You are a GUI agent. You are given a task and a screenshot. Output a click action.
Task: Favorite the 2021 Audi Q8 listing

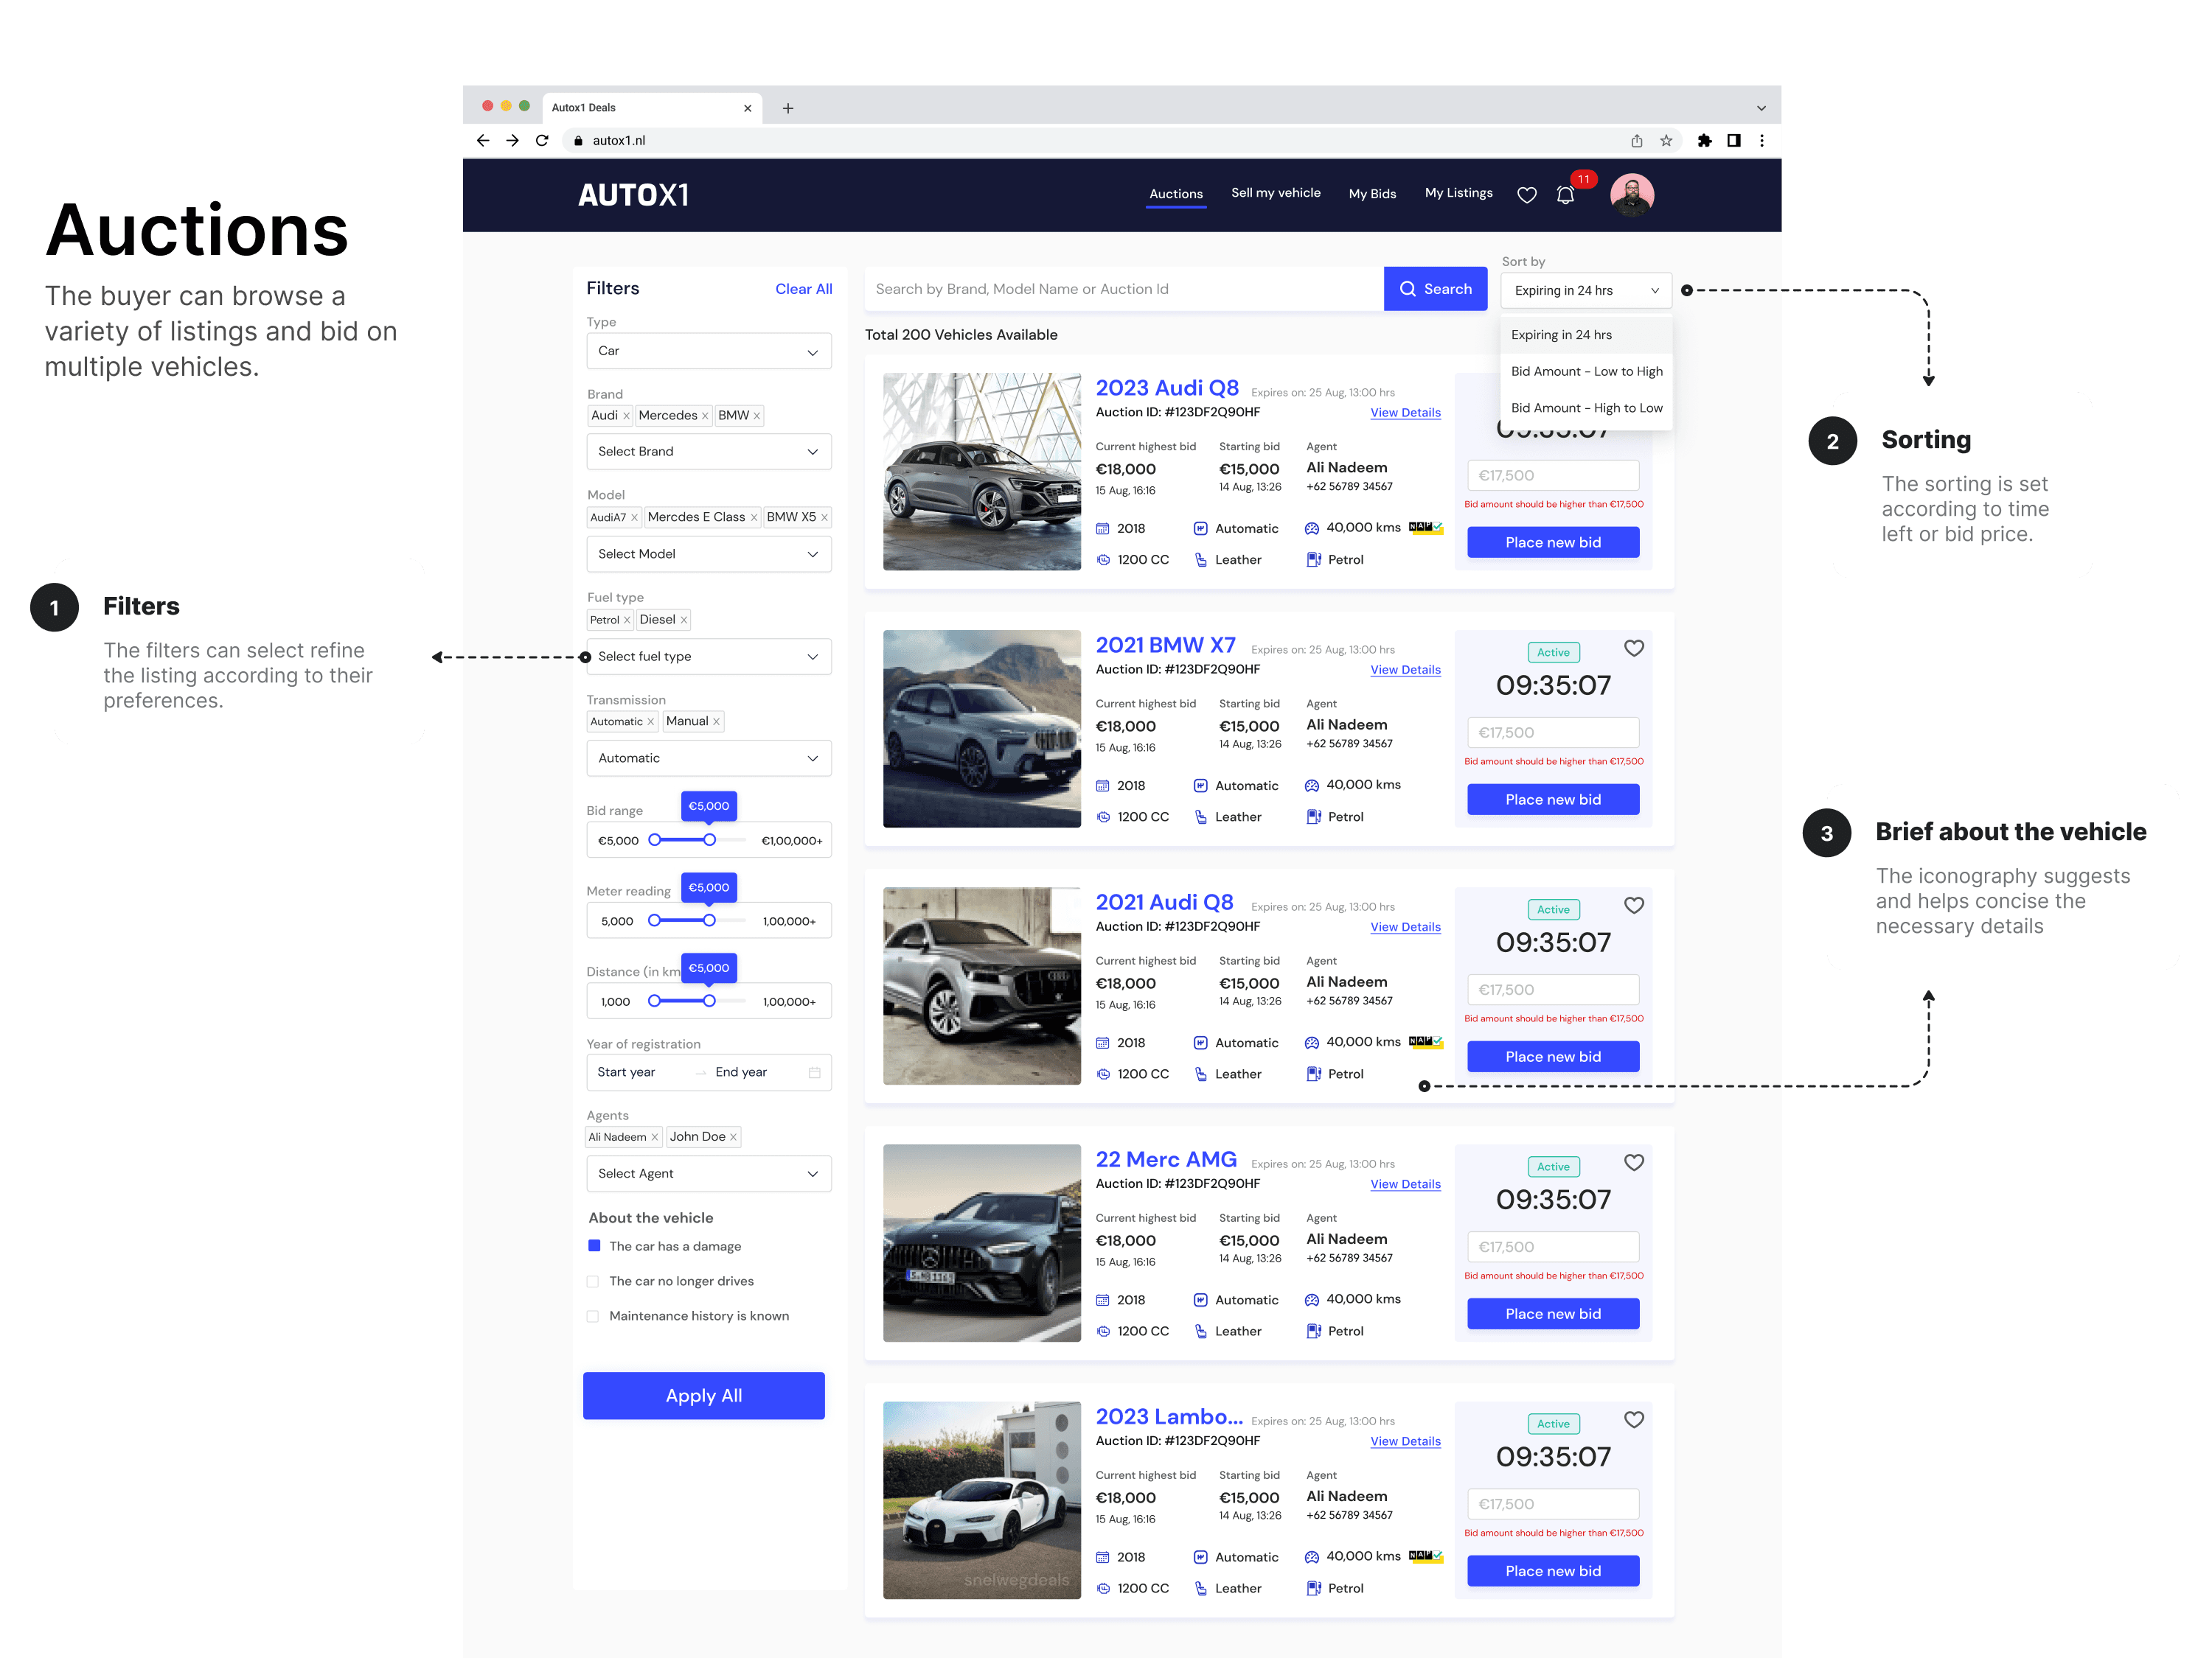pyautogui.click(x=1634, y=904)
